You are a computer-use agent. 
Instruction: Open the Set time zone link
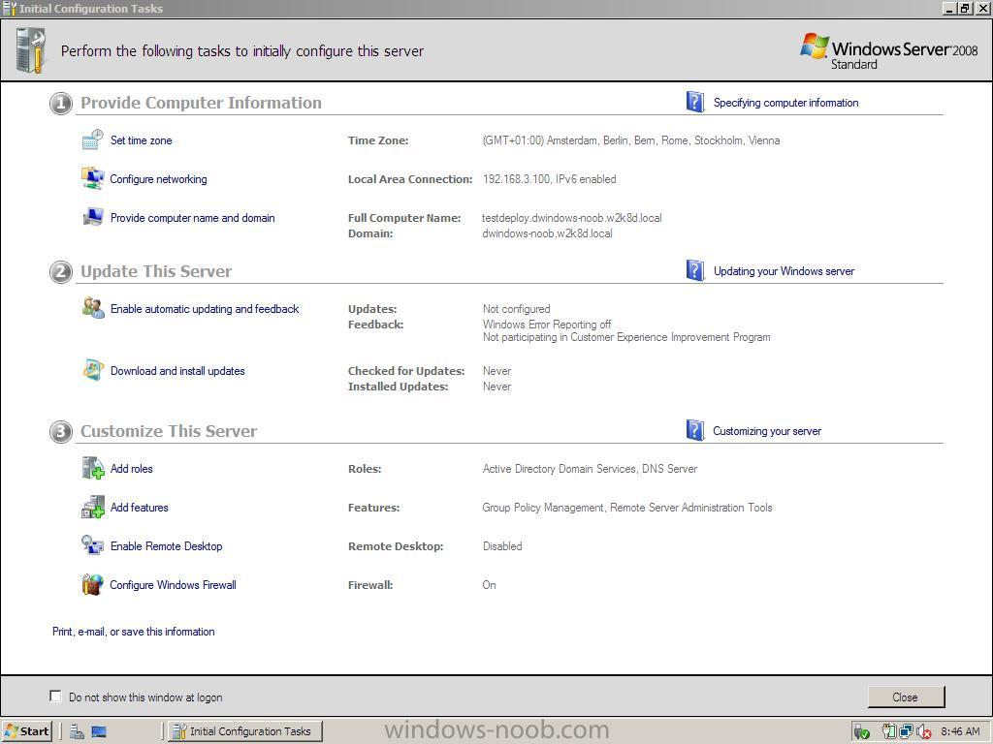pyautogui.click(x=142, y=140)
